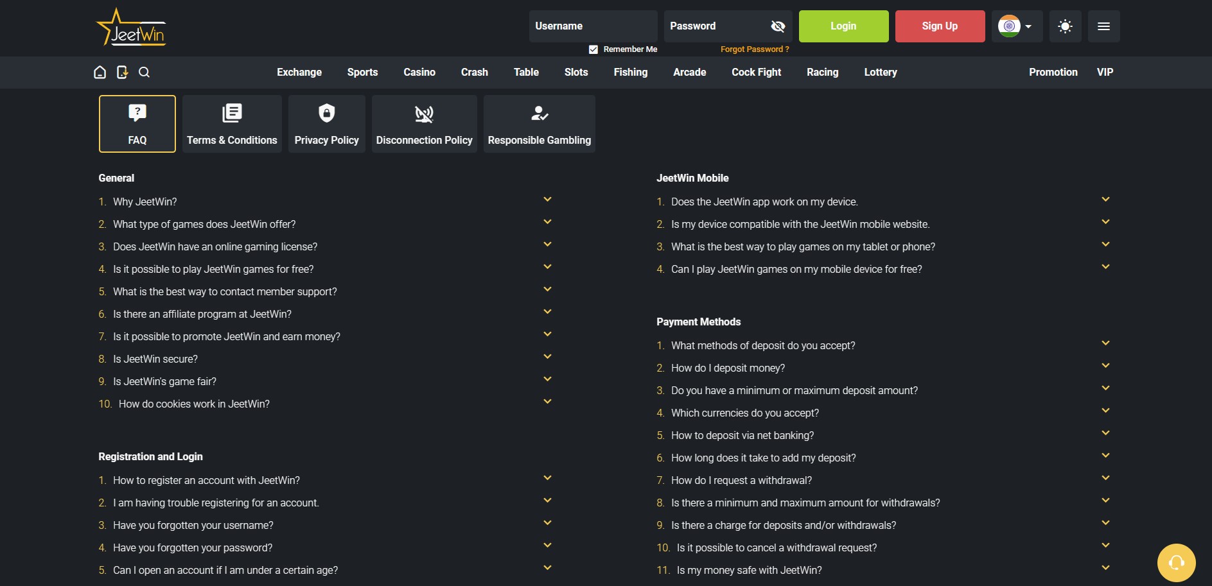Expand chevron for accepted deposit methods question

[1105, 343]
